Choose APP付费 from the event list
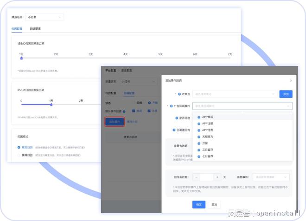Image resolution: width=306 pixels, height=221 pixels. [242, 130]
